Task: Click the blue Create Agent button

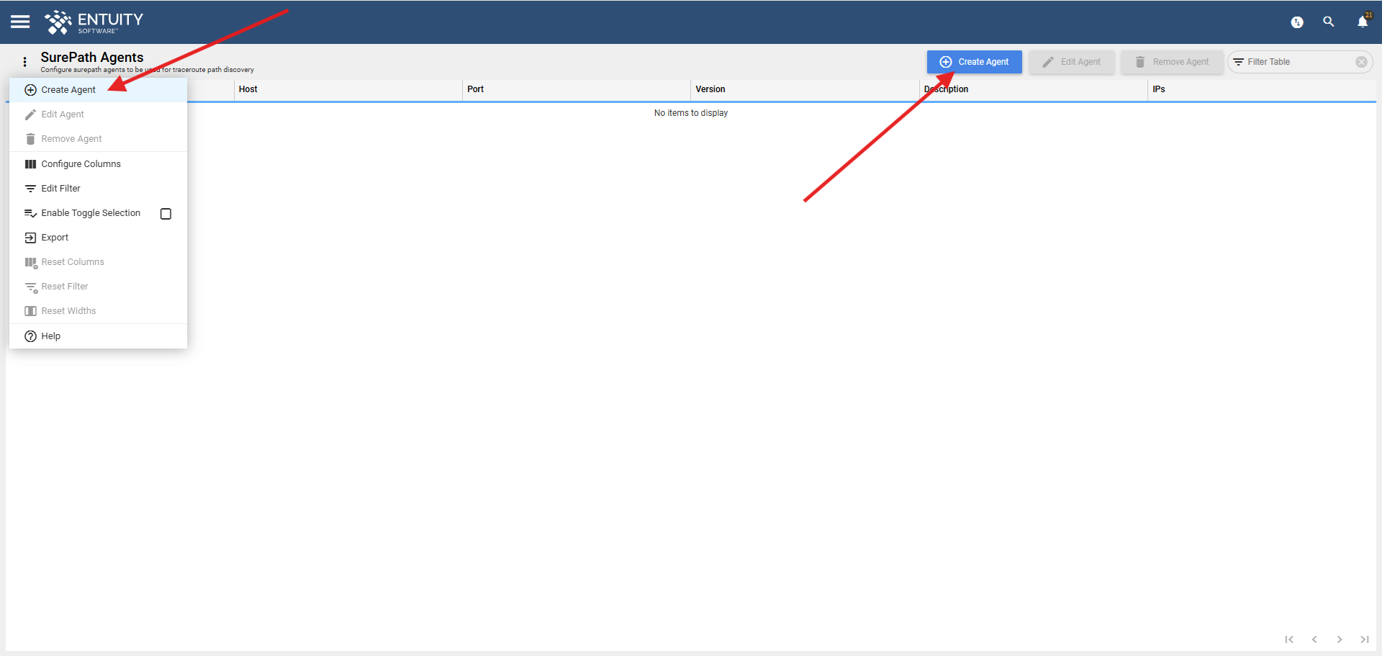Action: [x=974, y=62]
